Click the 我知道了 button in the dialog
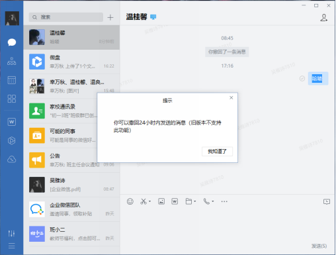336x255 pixels. 217,152
